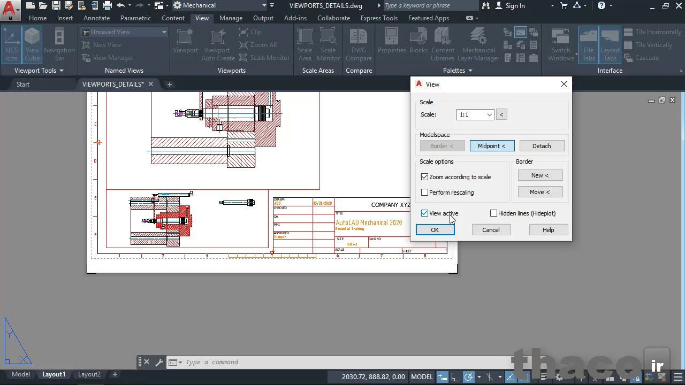Image resolution: width=685 pixels, height=385 pixels.
Task: Open Content Libraries palette
Action: 443,45
